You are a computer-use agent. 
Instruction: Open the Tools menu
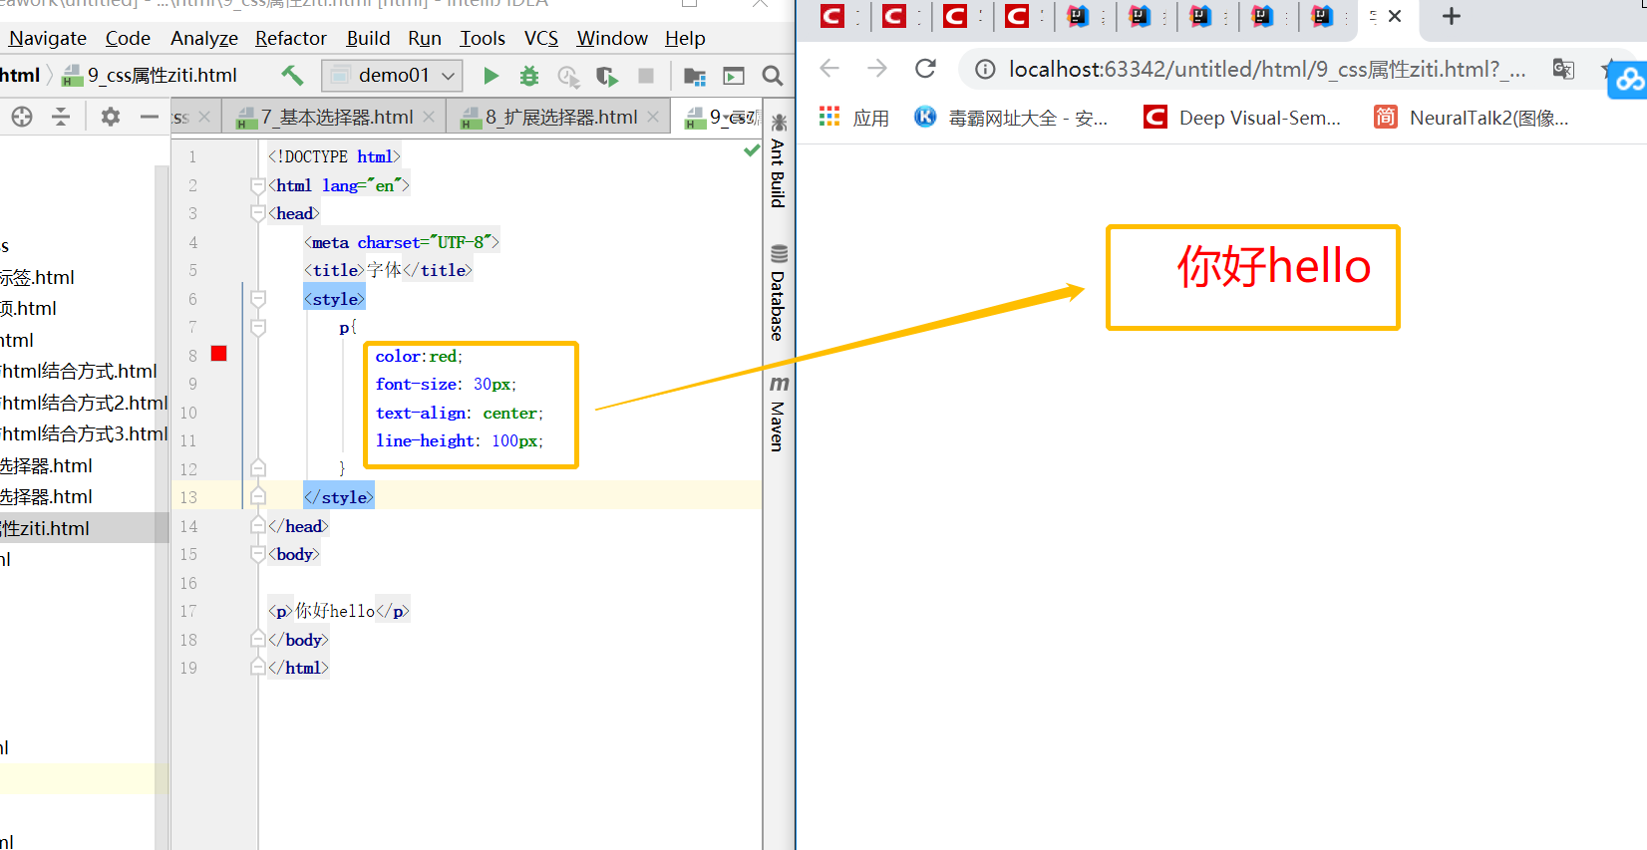[x=483, y=38]
